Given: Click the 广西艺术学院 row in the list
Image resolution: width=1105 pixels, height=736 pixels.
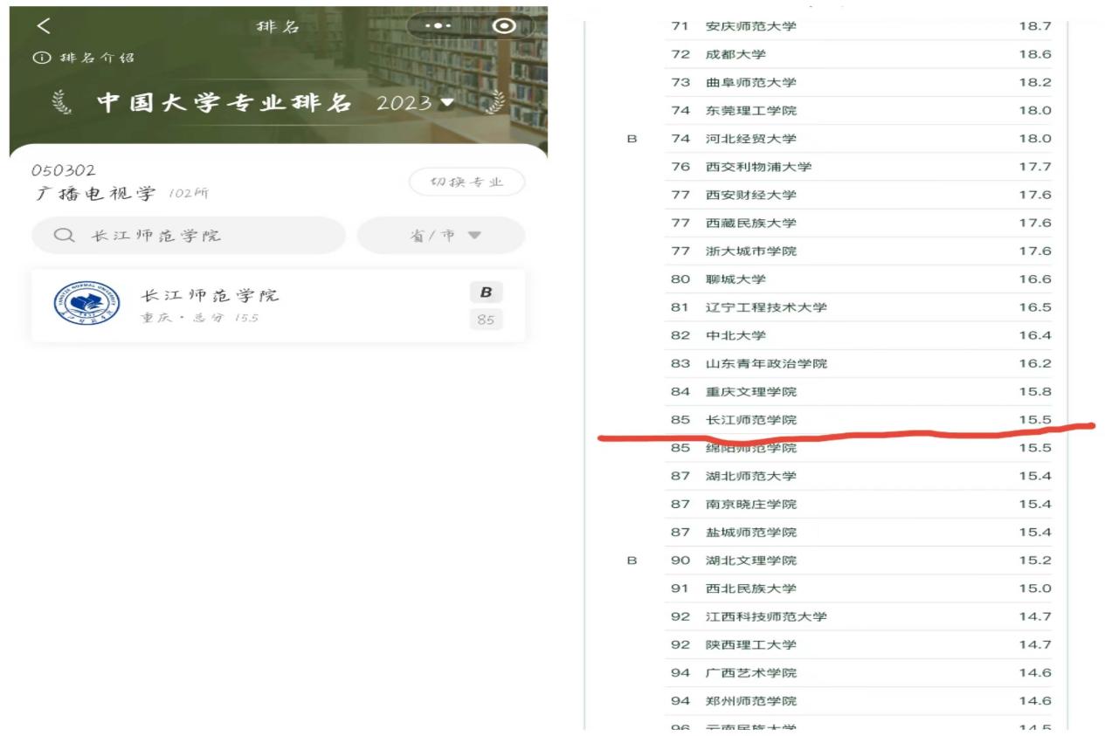Looking at the screenshot, I should (x=751, y=673).
